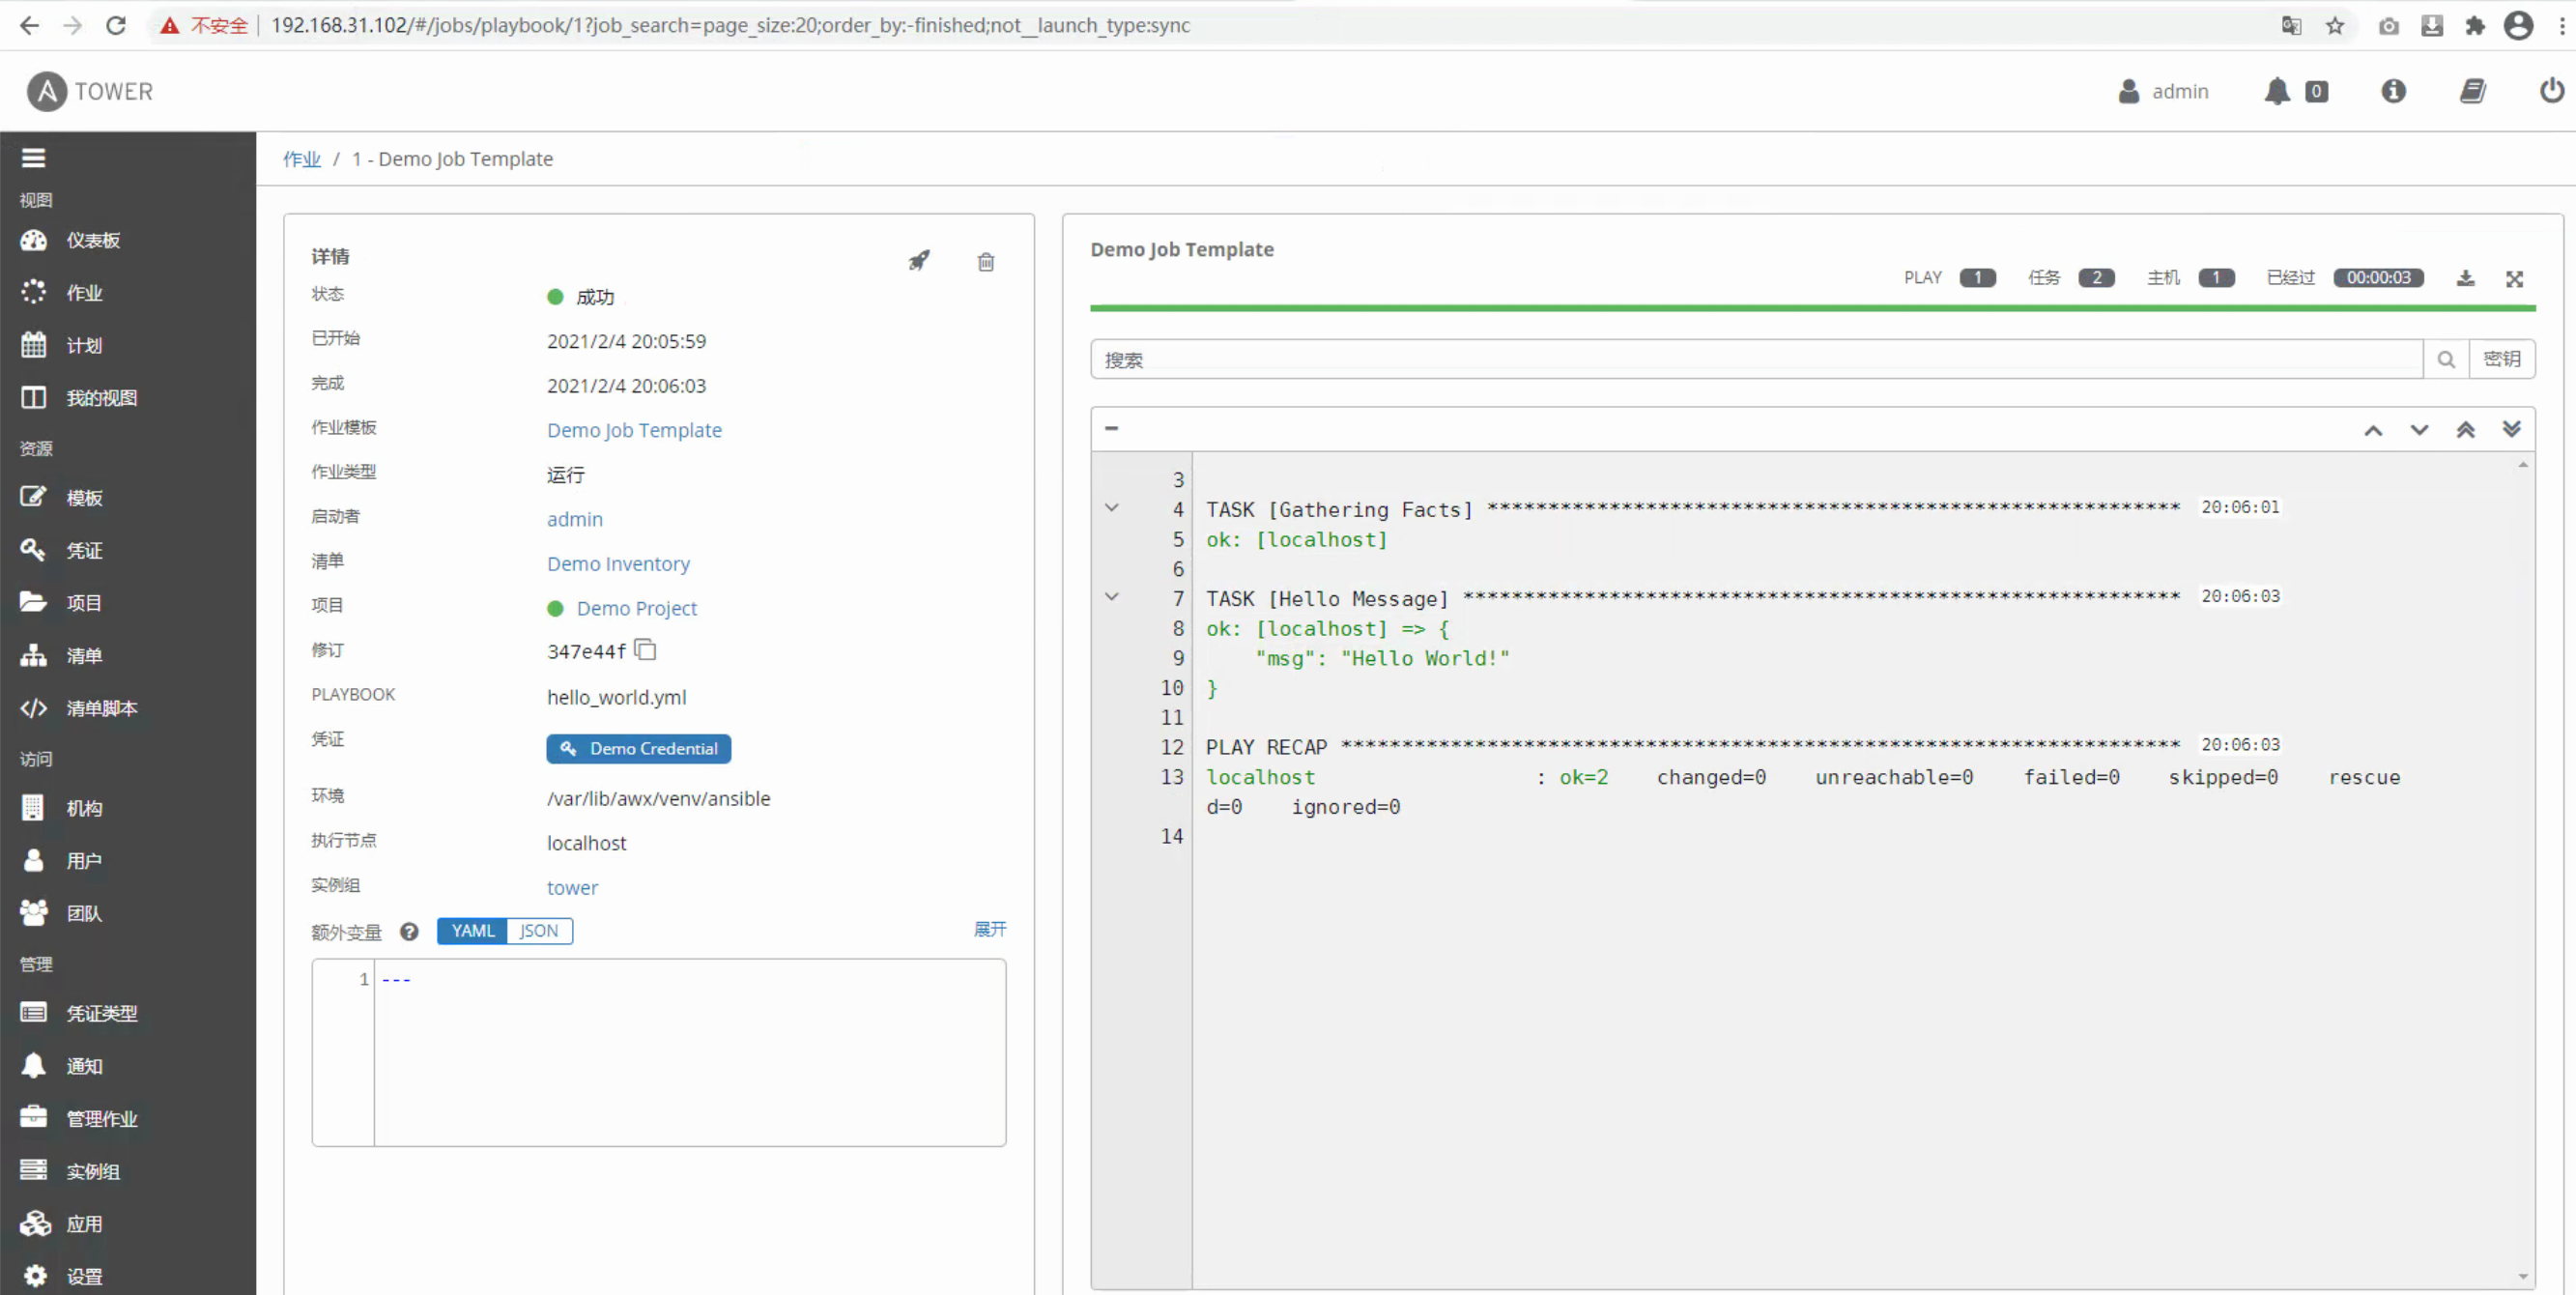This screenshot has width=2576, height=1295.
Task: Open Demo Project link
Action: 636,608
